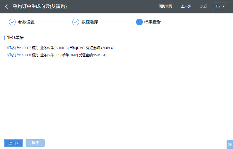Click the back arrow in the header

pyautogui.click(x=7, y=7)
